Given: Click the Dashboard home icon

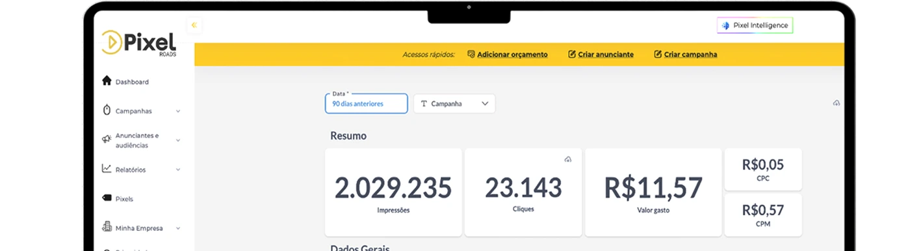Looking at the screenshot, I should click(x=107, y=81).
